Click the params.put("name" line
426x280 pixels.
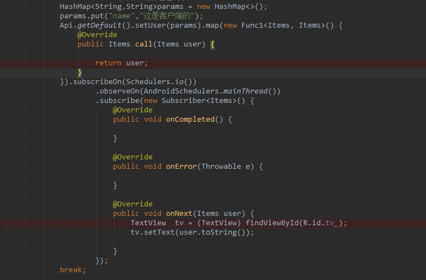(131, 16)
